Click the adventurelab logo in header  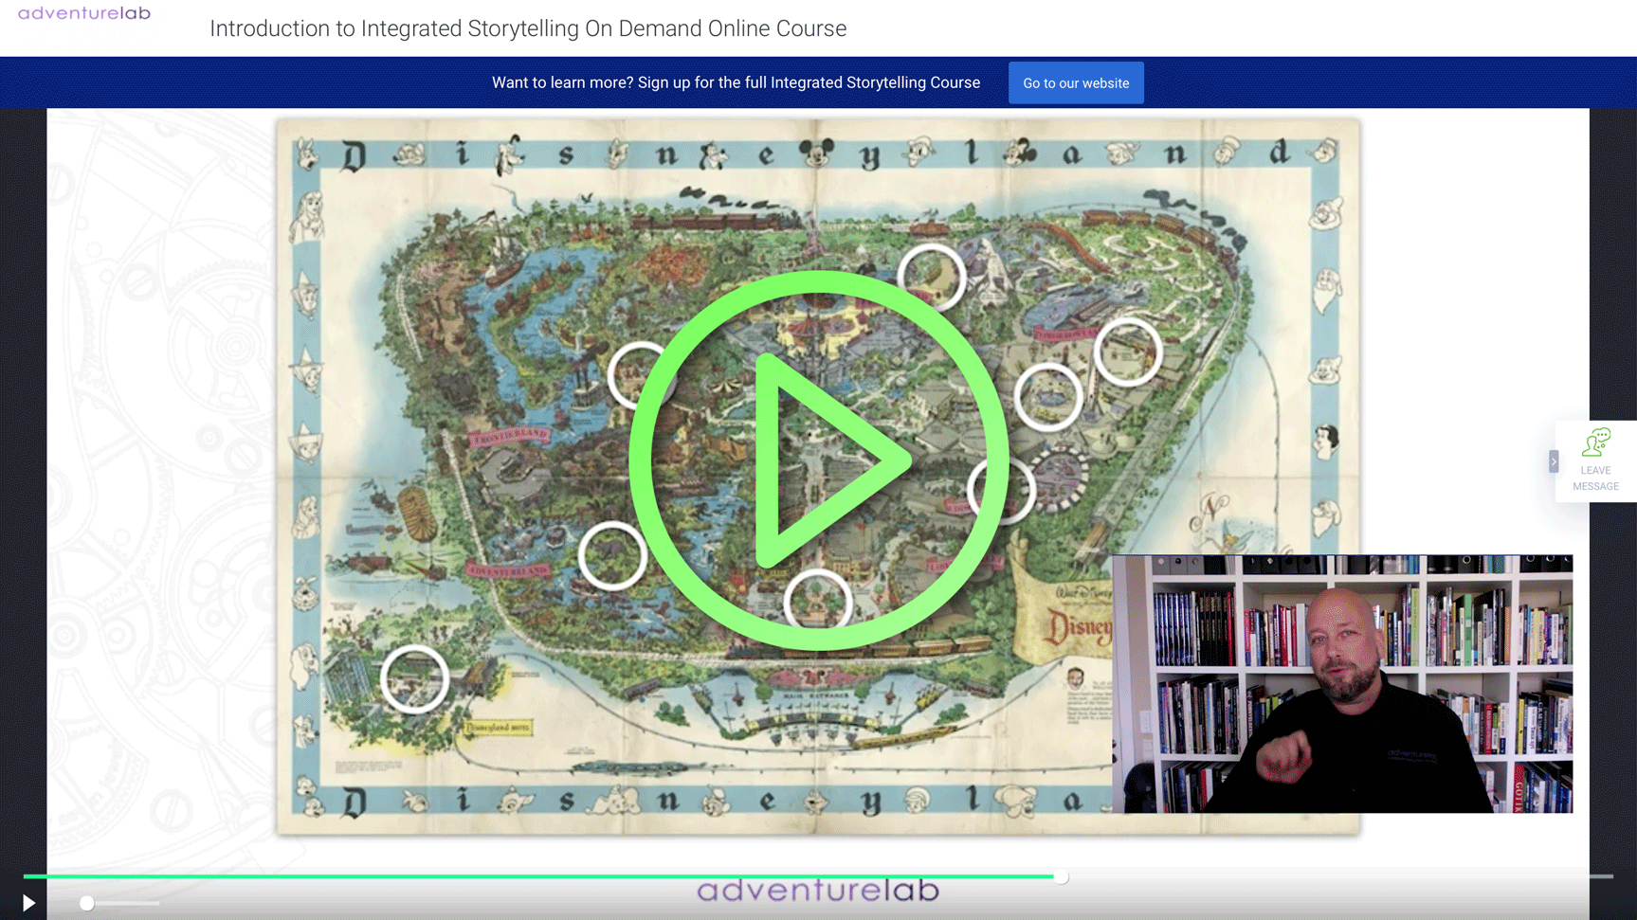[84, 13]
